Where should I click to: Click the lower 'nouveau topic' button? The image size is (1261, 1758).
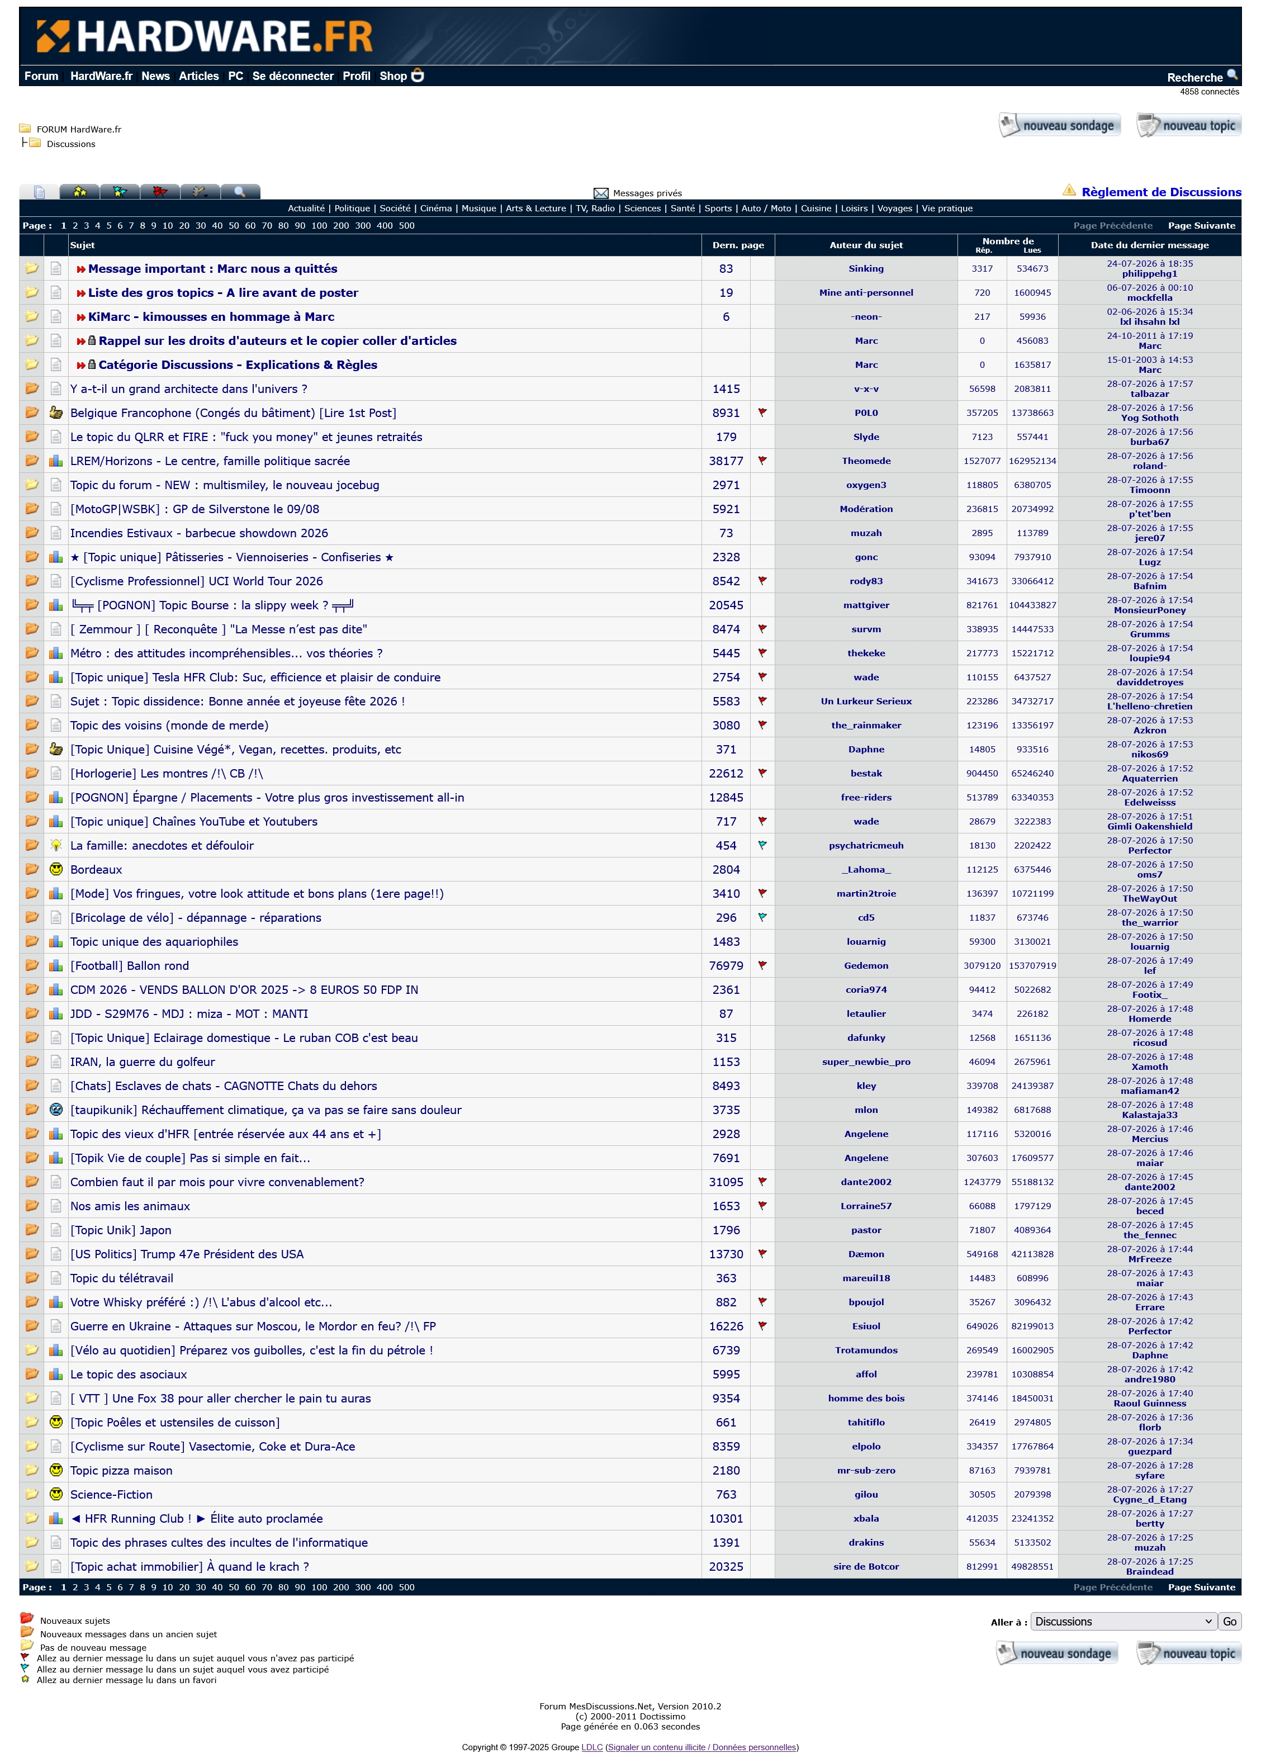[1189, 1653]
